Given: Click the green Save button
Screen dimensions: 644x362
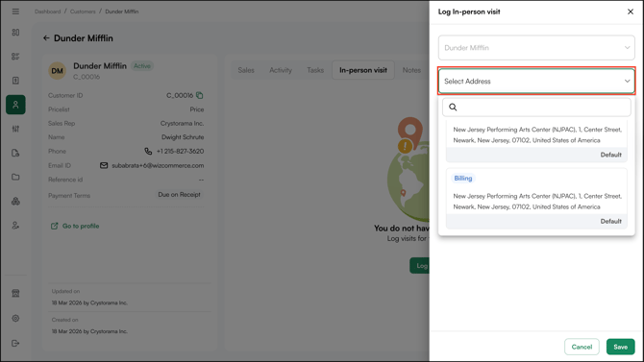Looking at the screenshot, I should point(620,347).
